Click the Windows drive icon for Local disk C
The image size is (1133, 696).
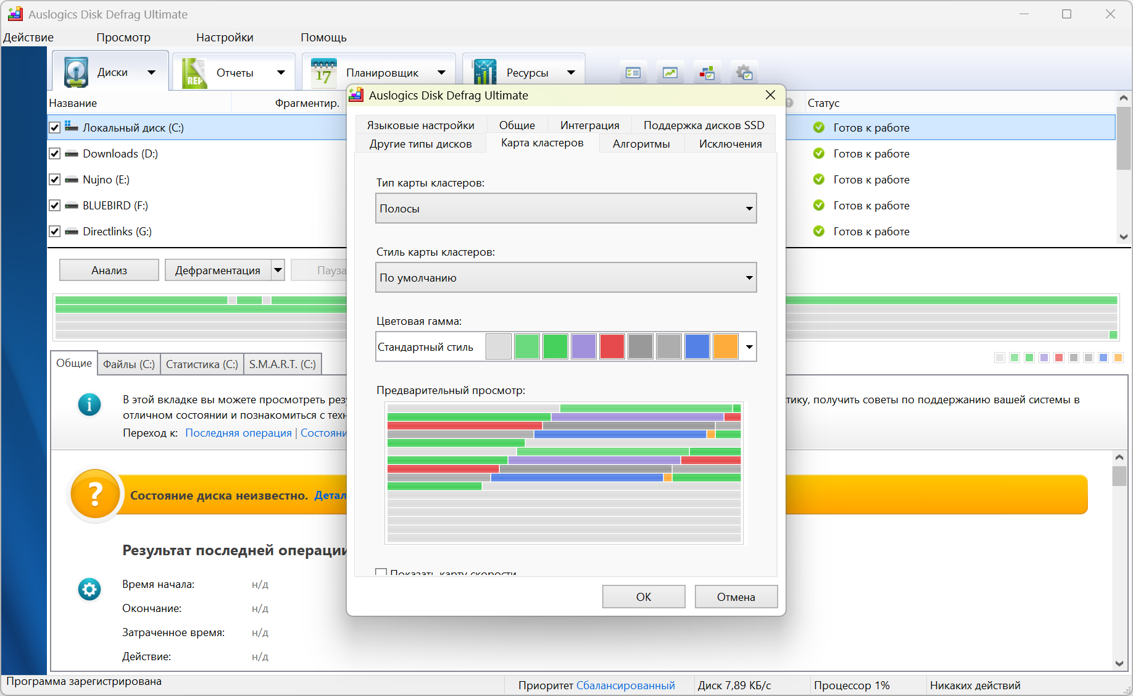click(x=72, y=127)
